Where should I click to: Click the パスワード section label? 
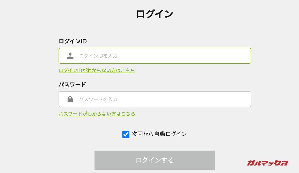click(72, 84)
